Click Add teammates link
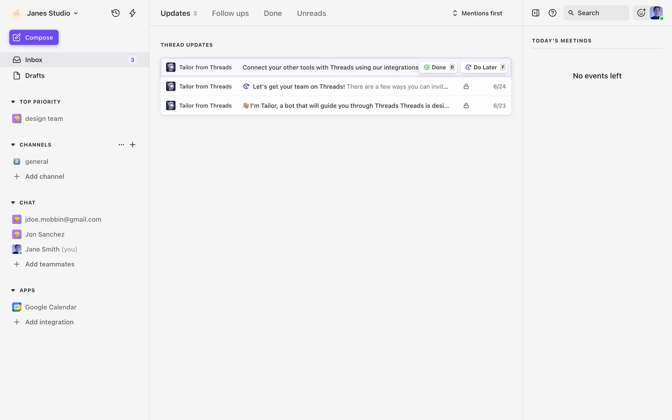672x420 pixels. (50, 264)
